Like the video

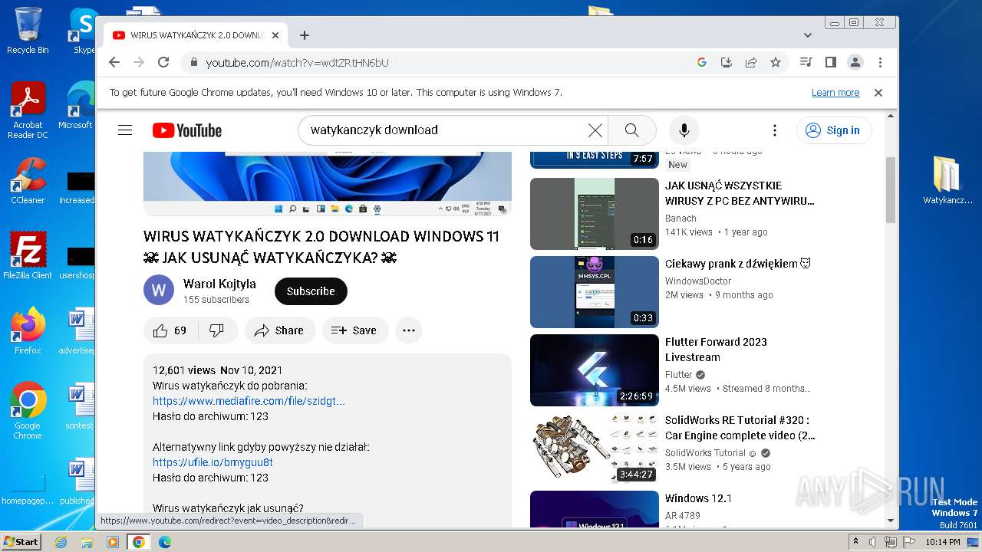point(170,330)
